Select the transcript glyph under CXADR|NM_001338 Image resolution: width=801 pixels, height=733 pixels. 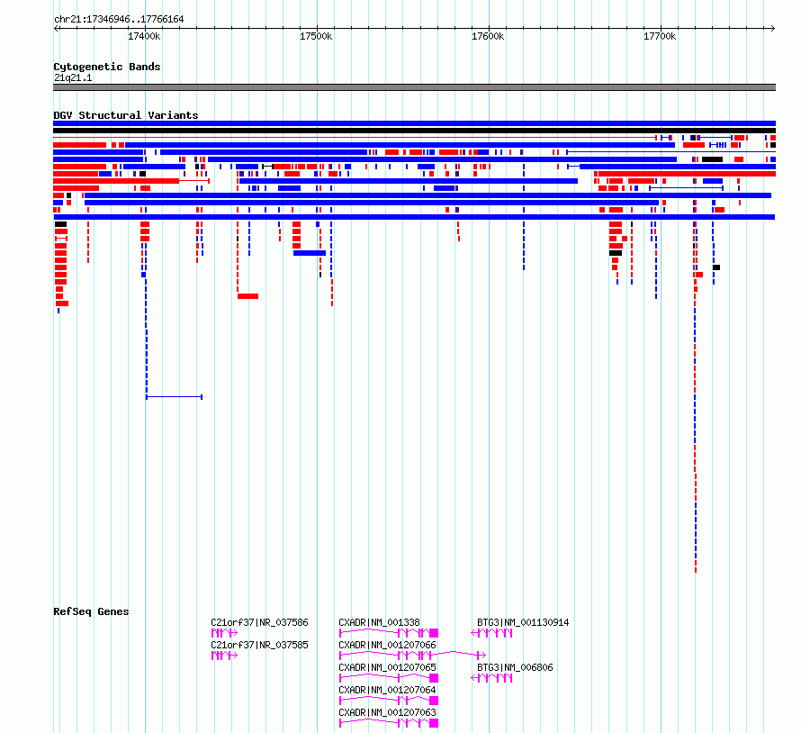tap(389, 633)
